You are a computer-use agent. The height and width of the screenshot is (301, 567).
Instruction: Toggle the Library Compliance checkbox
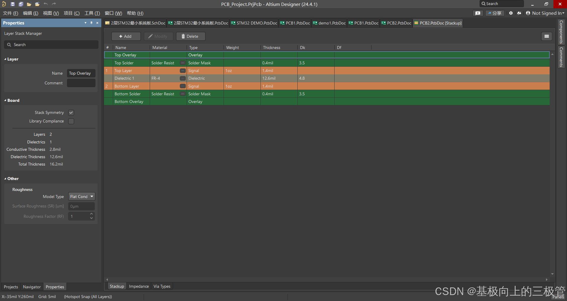click(71, 121)
